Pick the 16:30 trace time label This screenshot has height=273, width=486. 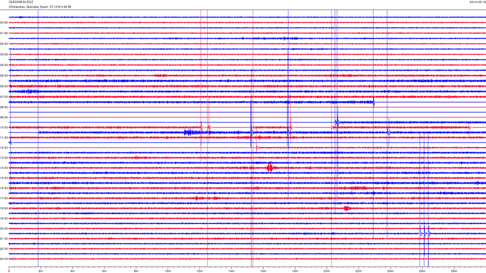point(4,188)
